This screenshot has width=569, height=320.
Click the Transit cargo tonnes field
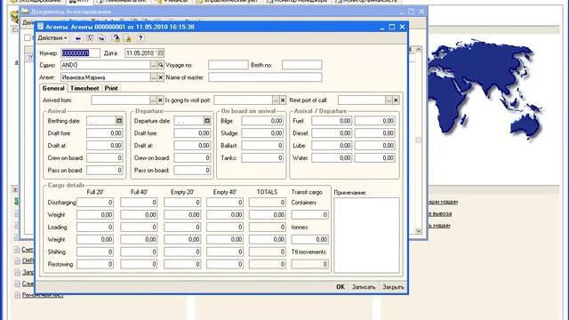pos(310,239)
